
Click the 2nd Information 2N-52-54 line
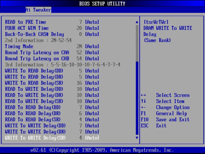click(38, 40)
